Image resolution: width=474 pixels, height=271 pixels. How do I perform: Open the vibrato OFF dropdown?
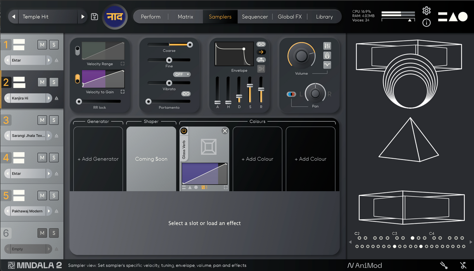pos(182,74)
